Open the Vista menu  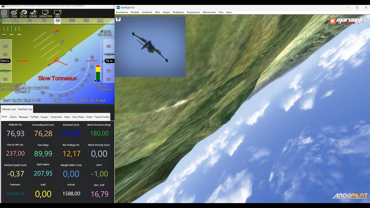click(x=221, y=12)
